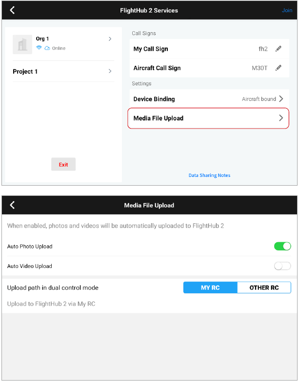Click the cloud Online status icon
The height and width of the screenshot is (383, 299).
click(x=47, y=48)
